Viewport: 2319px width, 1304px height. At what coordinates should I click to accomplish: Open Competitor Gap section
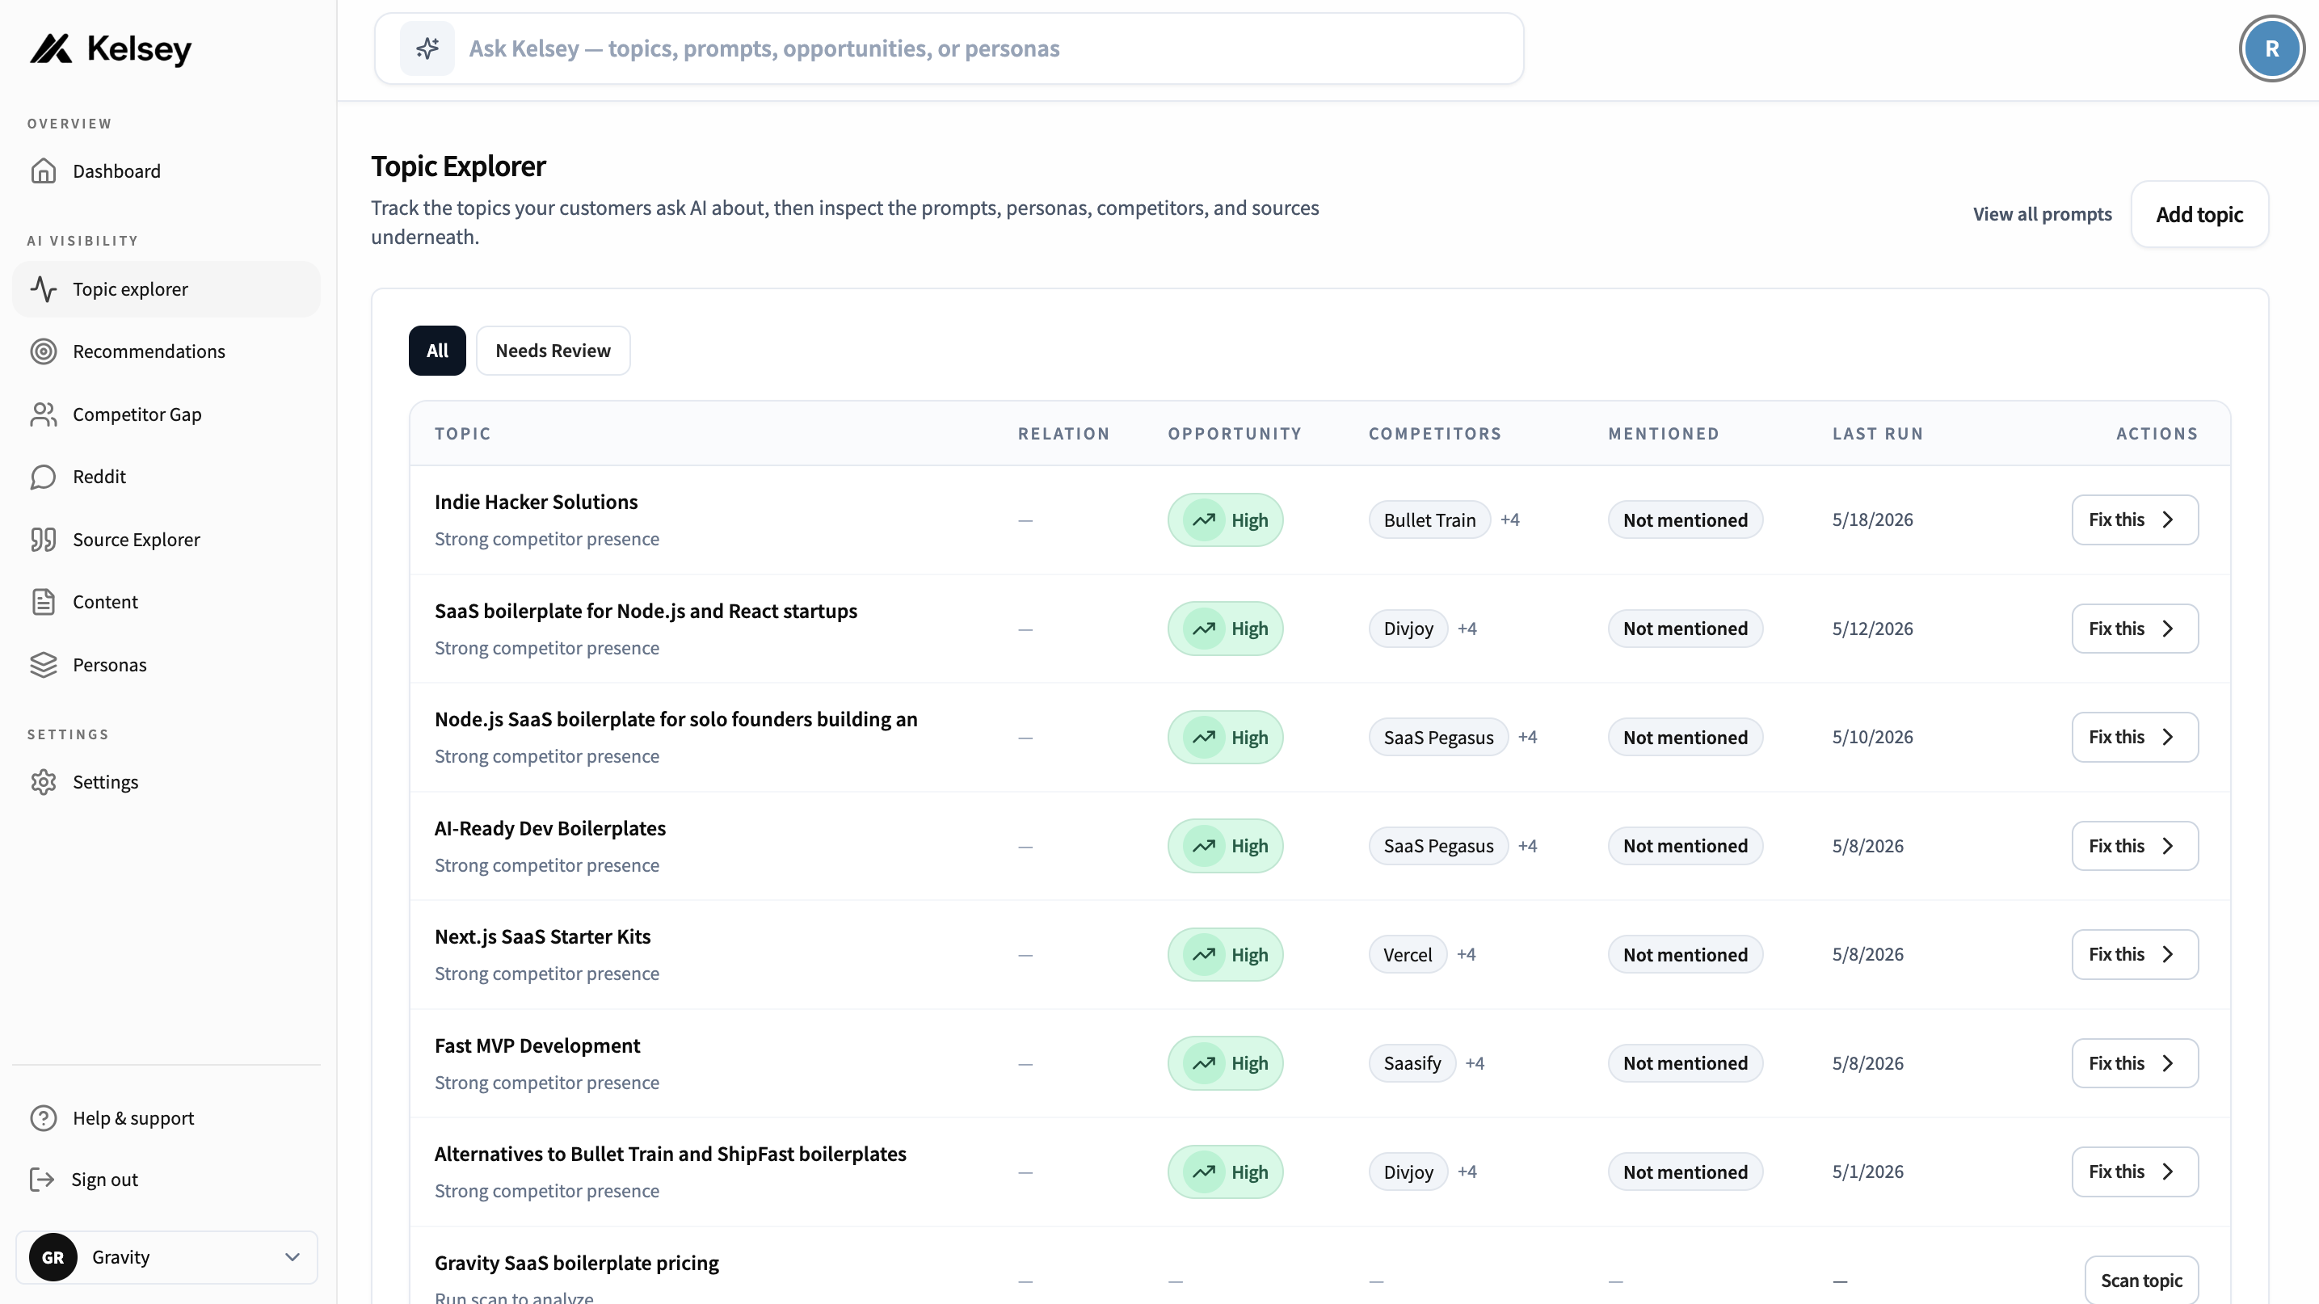click(166, 414)
